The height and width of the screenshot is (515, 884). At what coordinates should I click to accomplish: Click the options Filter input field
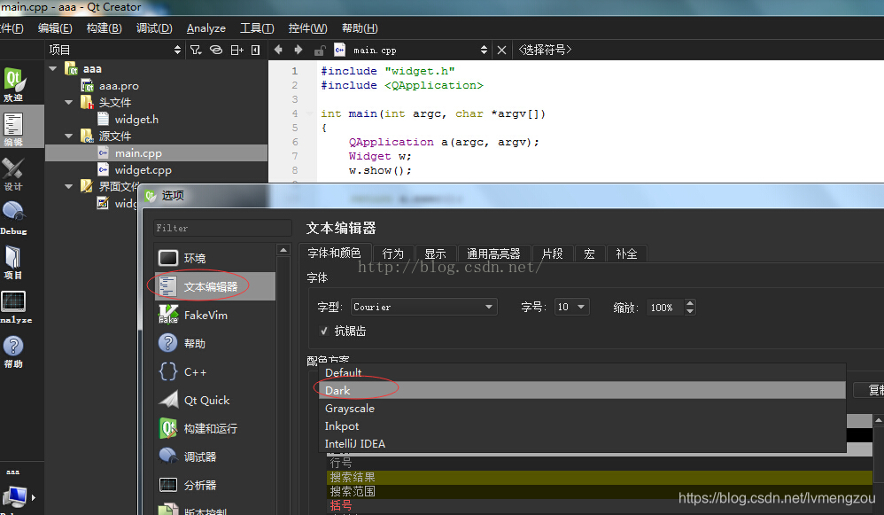click(222, 228)
